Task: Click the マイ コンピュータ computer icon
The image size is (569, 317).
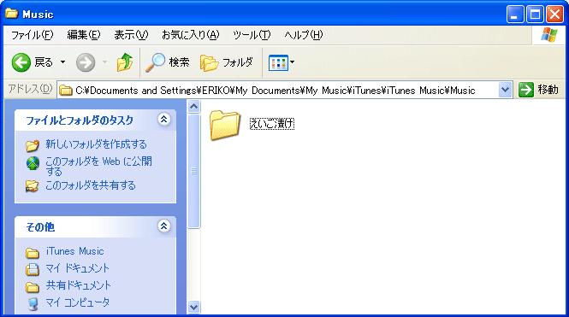Action: coord(33,303)
